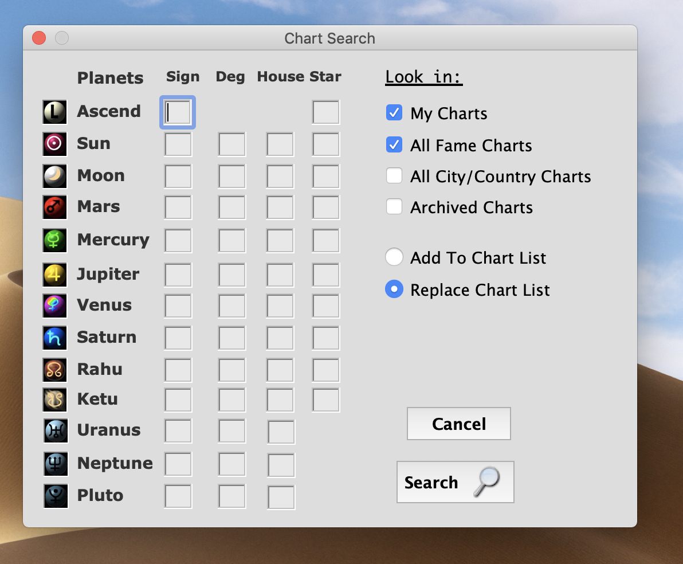The image size is (683, 564).
Task: Click the Cancel button
Action: (458, 424)
